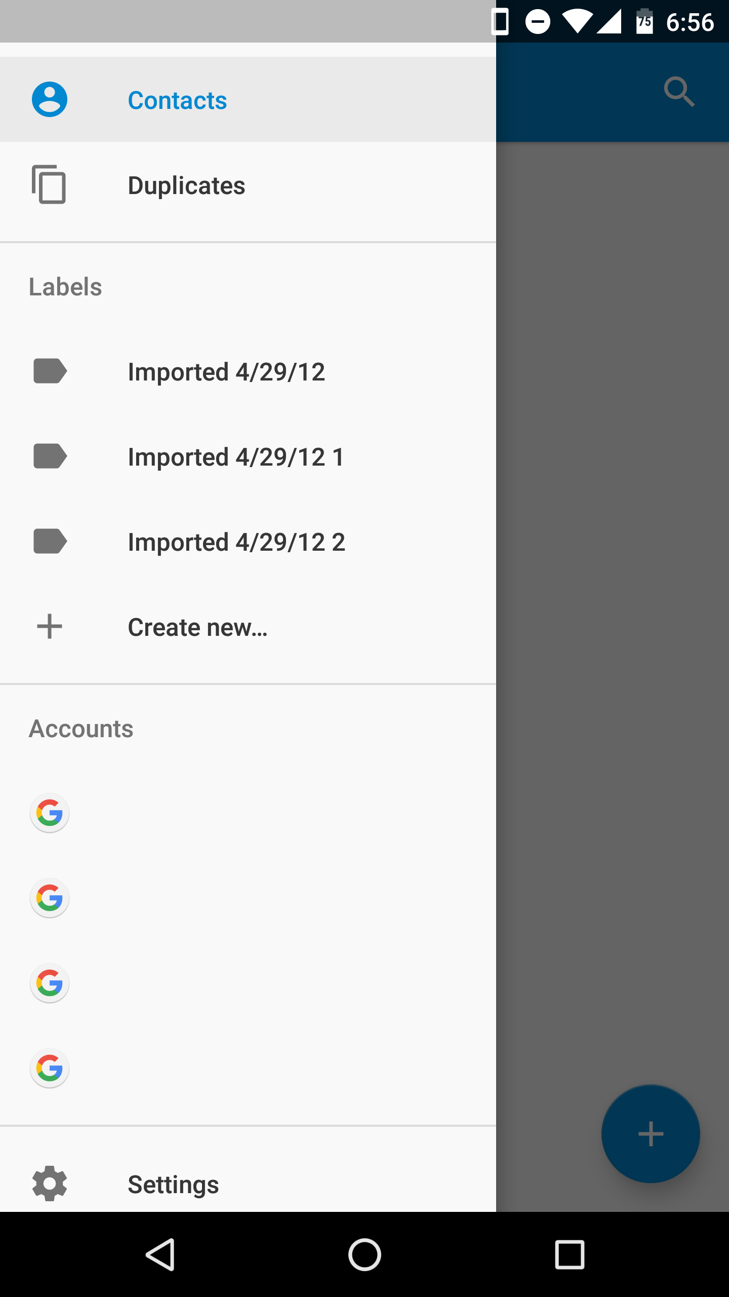This screenshot has height=1297, width=729.
Task: Select the second Google account
Action: click(50, 898)
